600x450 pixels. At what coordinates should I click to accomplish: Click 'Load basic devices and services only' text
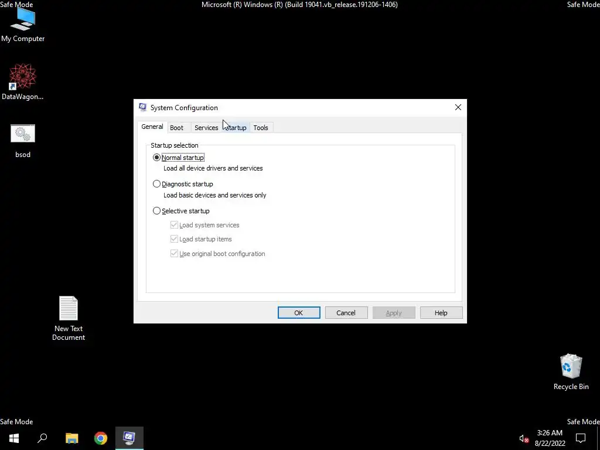pyautogui.click(x=214, y=195)
